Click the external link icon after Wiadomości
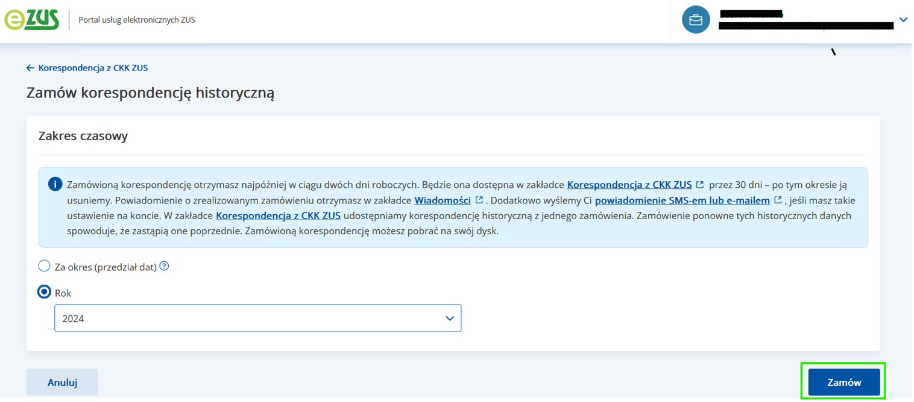Viewport: 914px width, 402px height. tap(479, 200)
